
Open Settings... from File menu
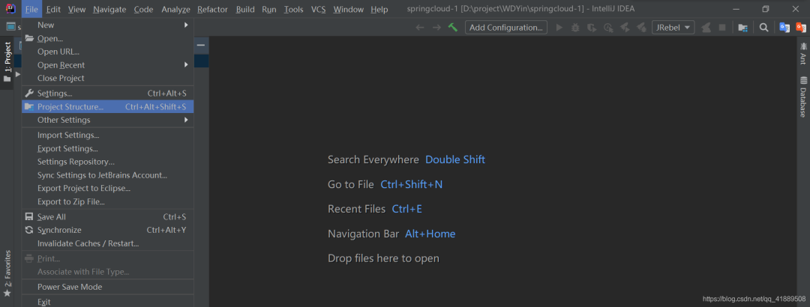tap(107, 94)
